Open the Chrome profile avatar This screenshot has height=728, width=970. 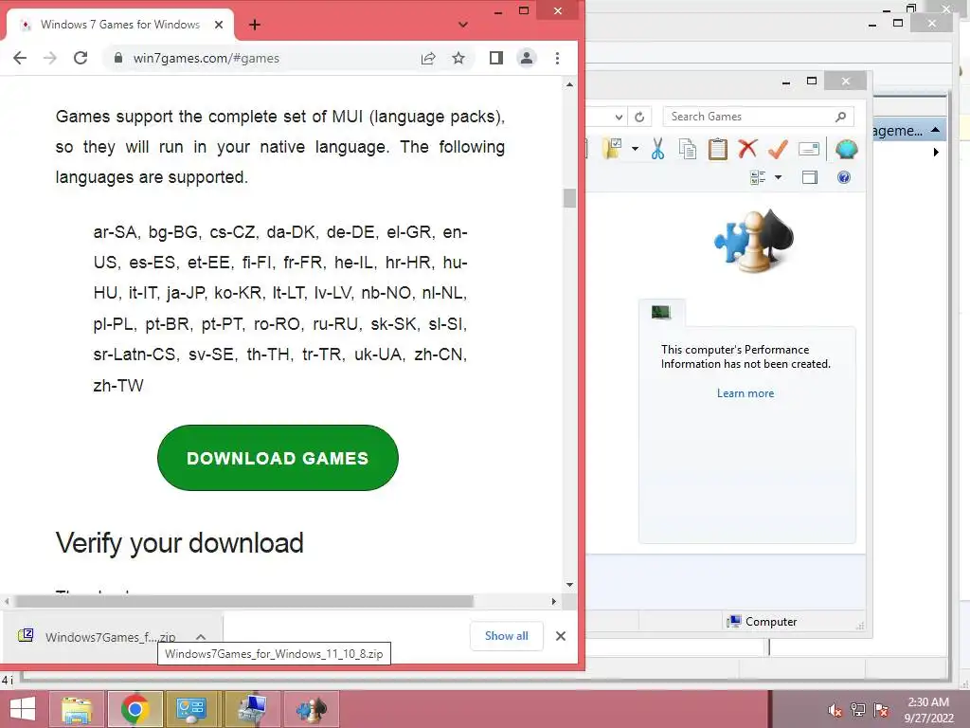point(527,58)
